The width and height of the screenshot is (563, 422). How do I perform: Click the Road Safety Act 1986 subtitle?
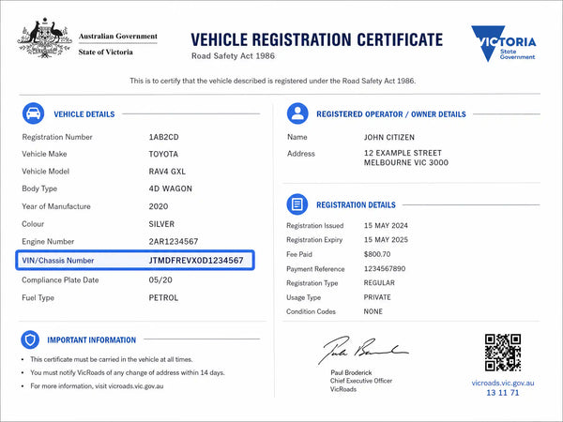[233, 56]
